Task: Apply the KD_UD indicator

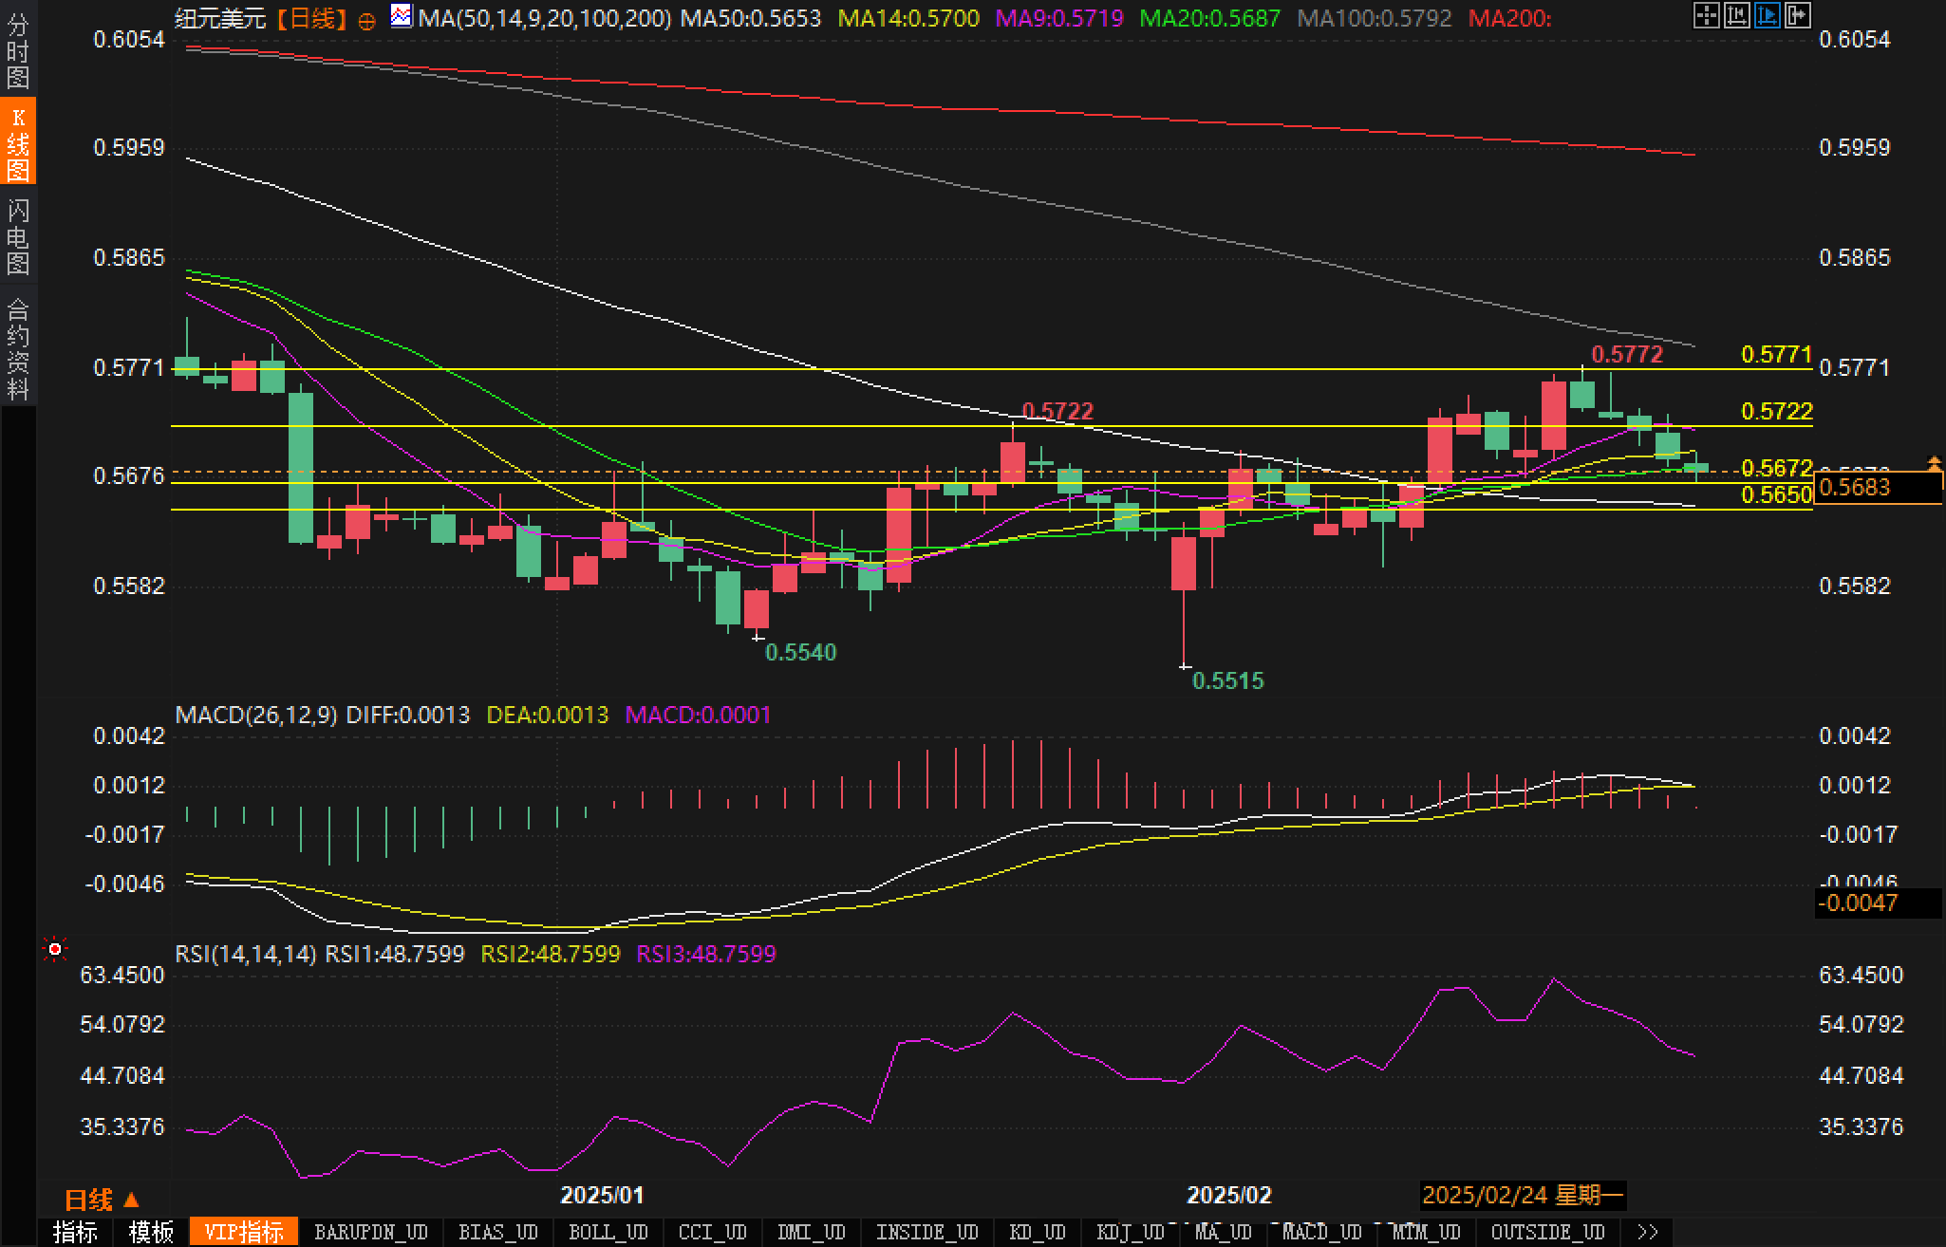Action: [1038, 1232]
